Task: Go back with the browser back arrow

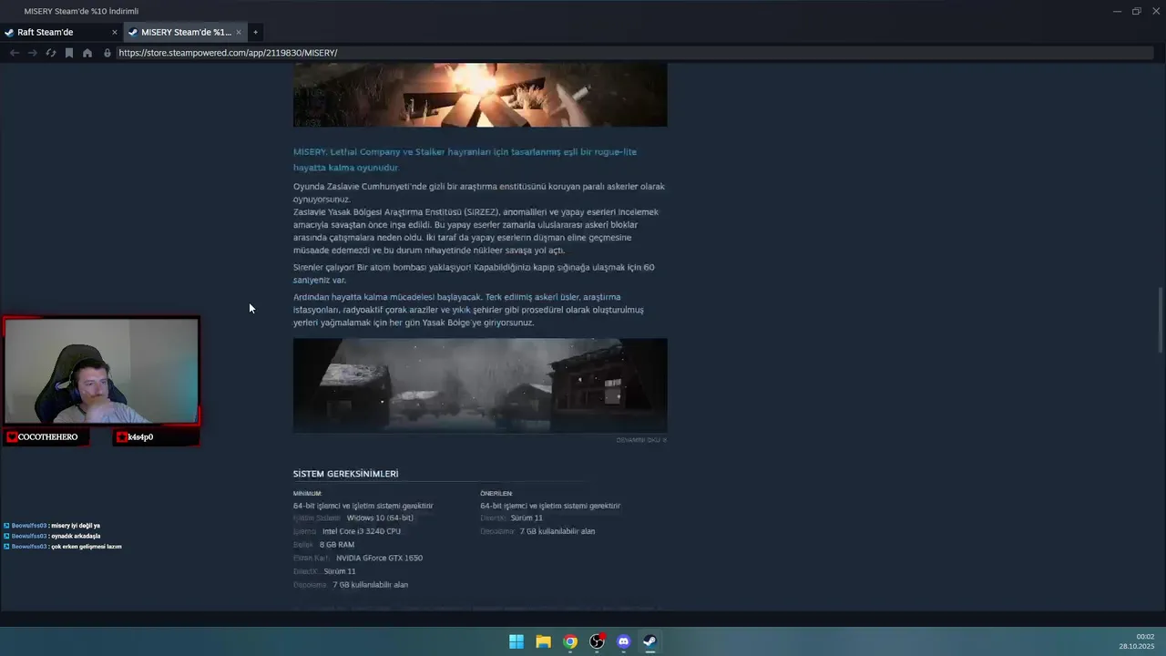Action: (x=15, y=53)
